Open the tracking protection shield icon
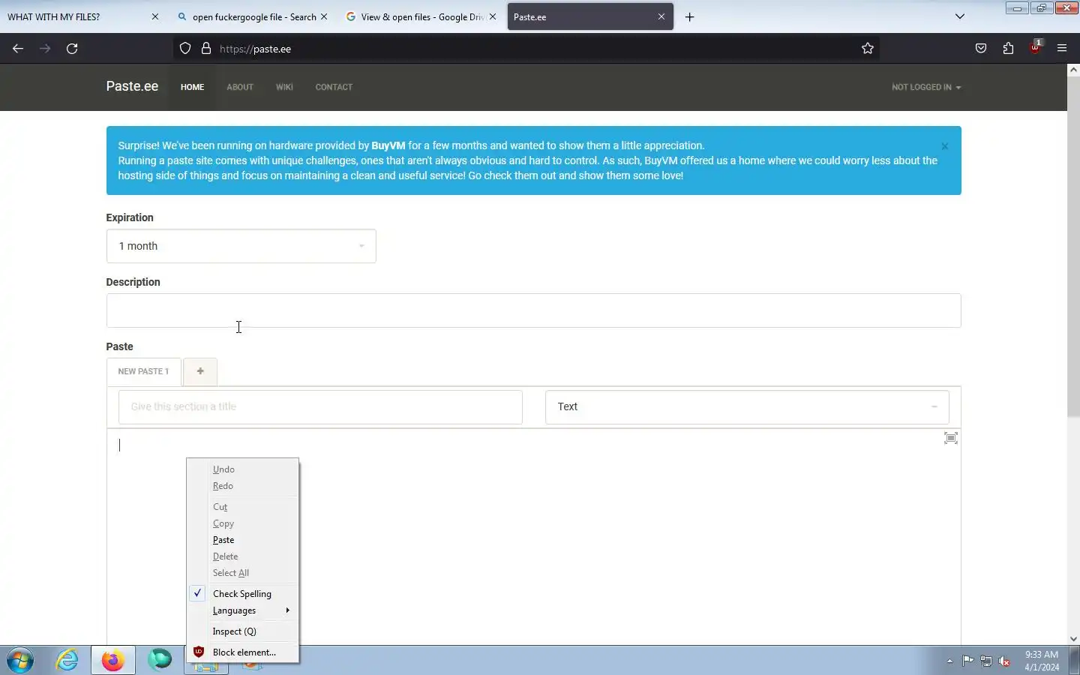Image resolution: width=1080 pixels, height=675 pixels. (x=185, y=49)
